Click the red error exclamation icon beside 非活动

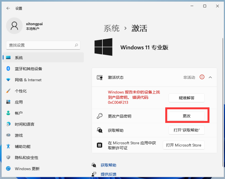coord(202,77)
